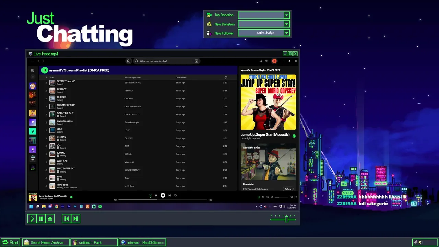The image size is (439, 247).
Task: Click the overlay green Pause button
Action: (41, 219)
